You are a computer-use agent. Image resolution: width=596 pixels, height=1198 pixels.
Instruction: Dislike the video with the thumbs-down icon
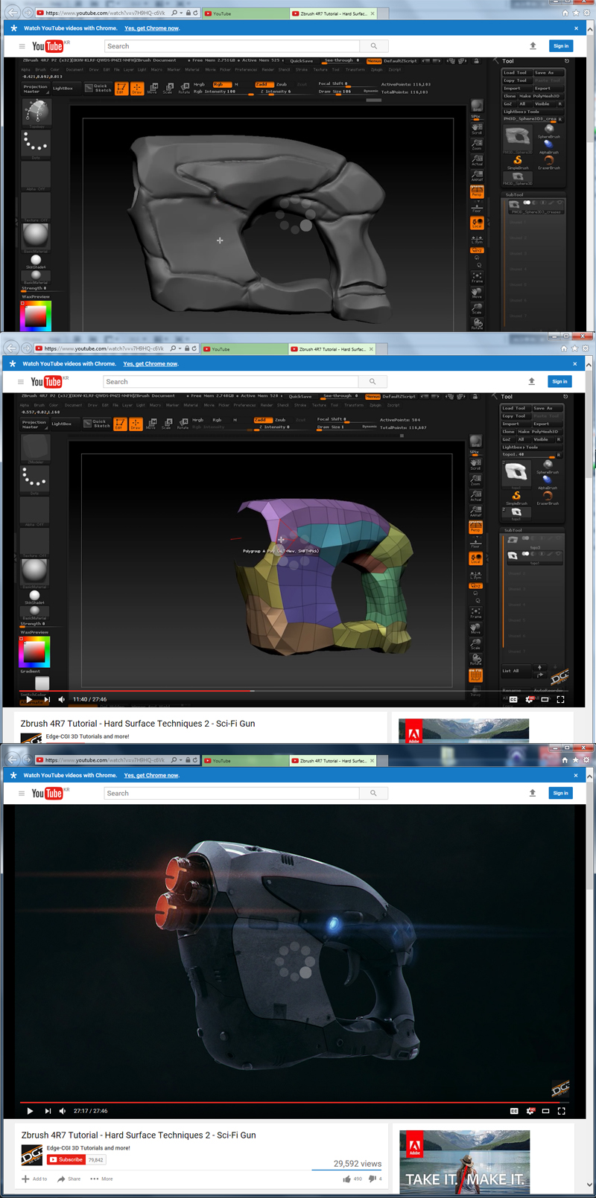point(372,1179)
